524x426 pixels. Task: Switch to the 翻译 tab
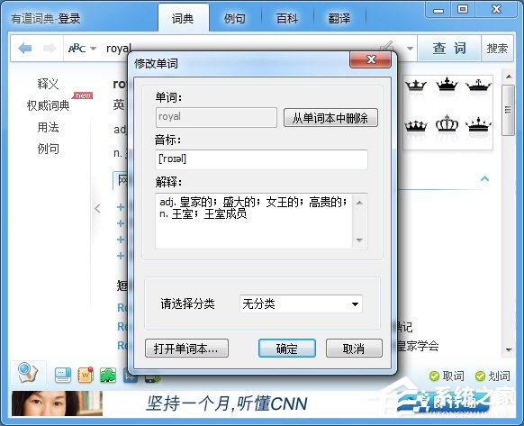tap(339, 18)
